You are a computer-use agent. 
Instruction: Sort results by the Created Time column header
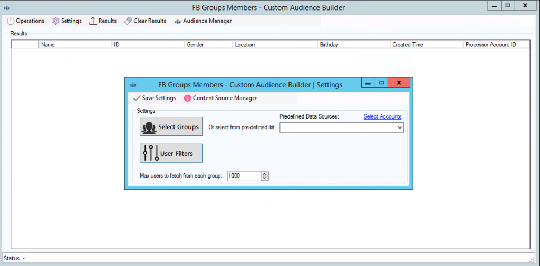click(x=427, y=44)
